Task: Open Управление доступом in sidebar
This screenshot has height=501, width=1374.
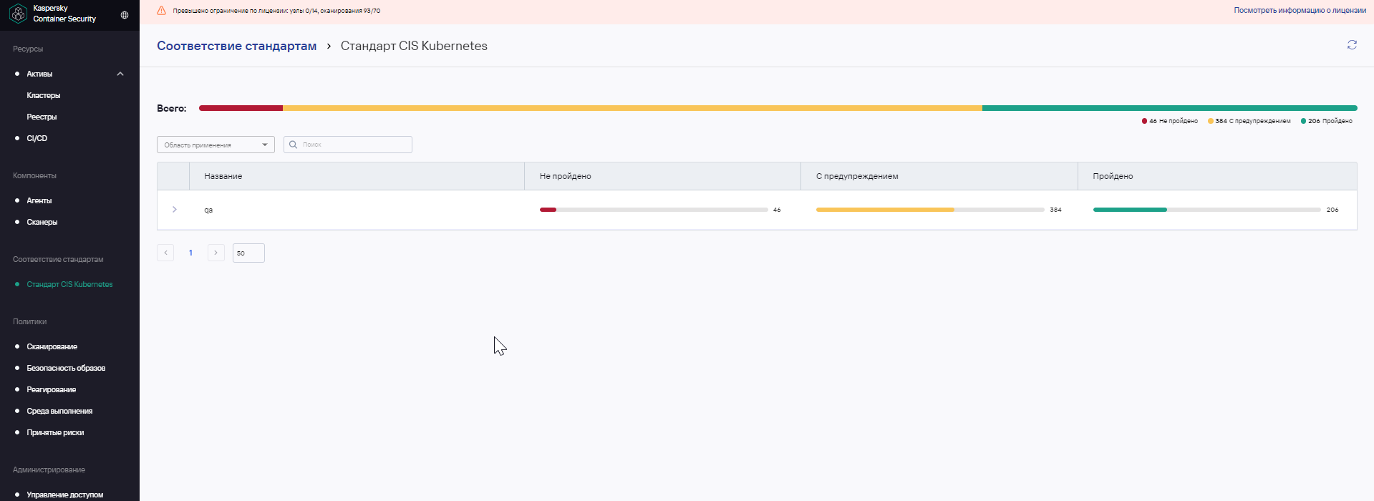Action: pyautogui.click(x=64, y=495)
